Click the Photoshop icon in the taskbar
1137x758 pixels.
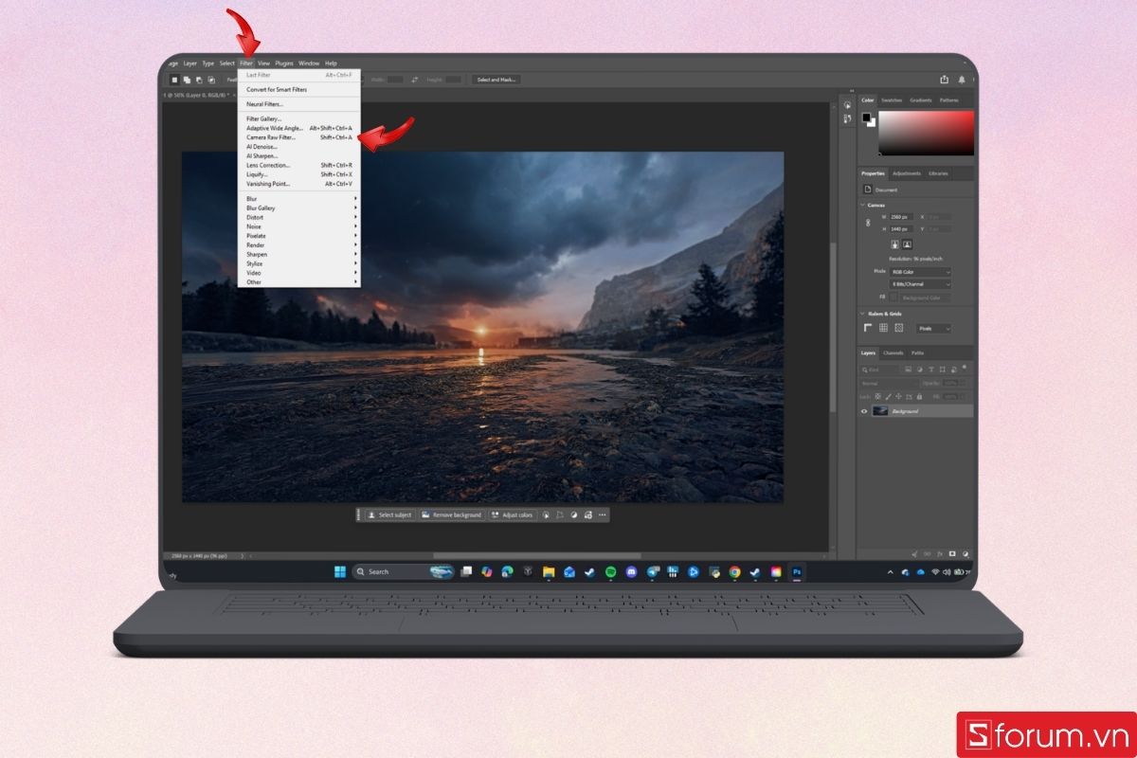[x=797, y=571]
